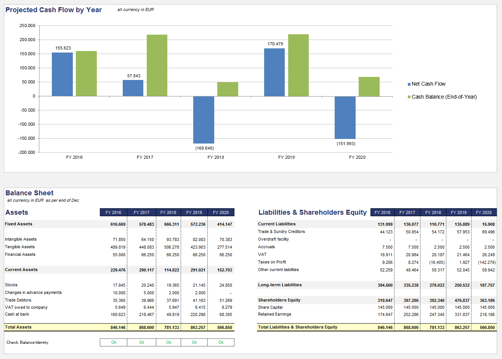Click the (151.993) data label below the bar
Image resolution: width=502 pixels, height=359 pixels.
(346, 144)
